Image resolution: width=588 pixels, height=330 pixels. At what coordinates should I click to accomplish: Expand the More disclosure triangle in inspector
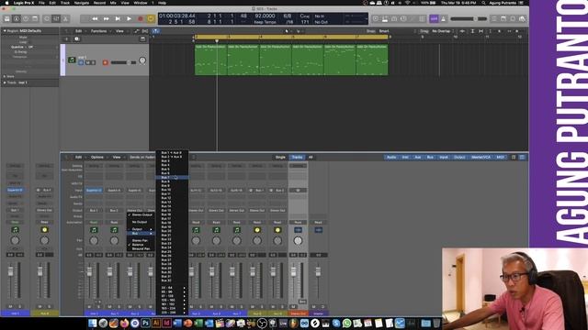pos(5,76)
